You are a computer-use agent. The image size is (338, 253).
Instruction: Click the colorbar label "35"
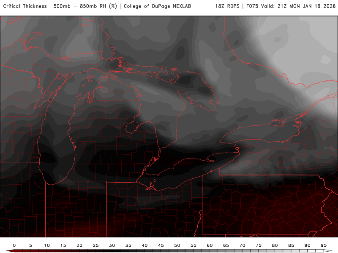128,245
